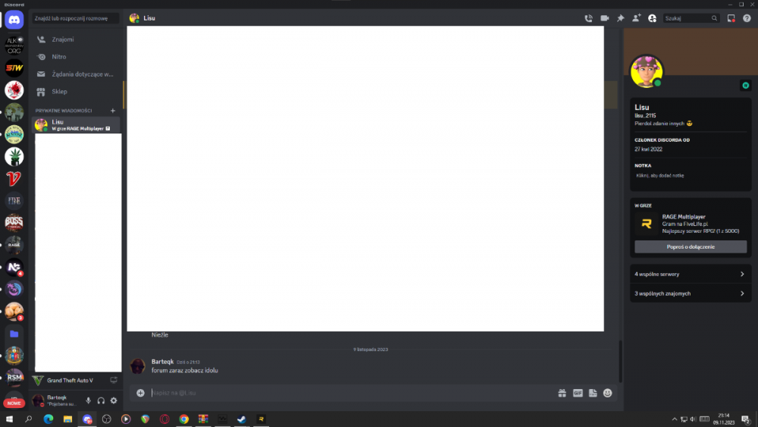Open Microsoft Edge from taskbar

(49, 419)
